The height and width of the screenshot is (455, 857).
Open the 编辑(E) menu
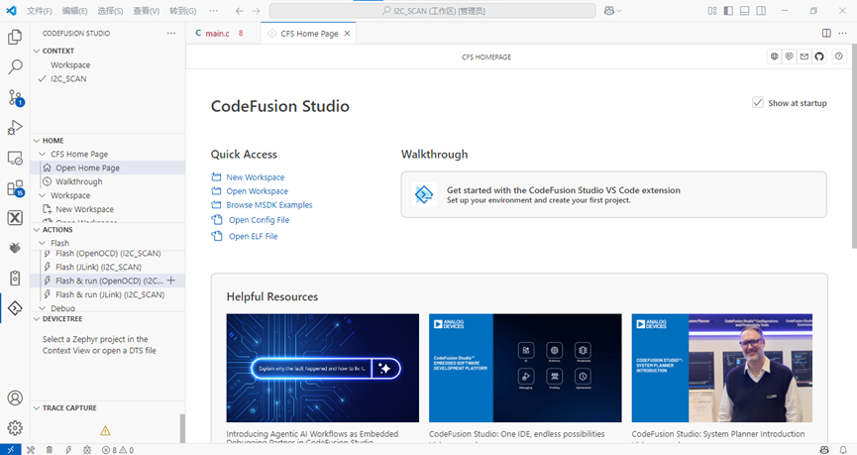click(74, 11)
